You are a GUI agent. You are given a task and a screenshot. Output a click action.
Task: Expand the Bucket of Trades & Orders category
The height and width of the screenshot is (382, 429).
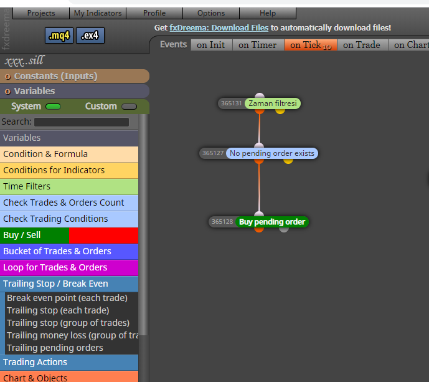coord(69,251)
